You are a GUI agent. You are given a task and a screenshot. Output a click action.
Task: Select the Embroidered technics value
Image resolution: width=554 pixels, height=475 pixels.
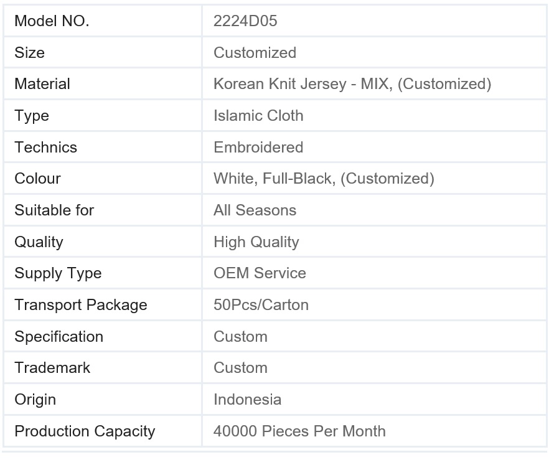click(x=258, y=147)
